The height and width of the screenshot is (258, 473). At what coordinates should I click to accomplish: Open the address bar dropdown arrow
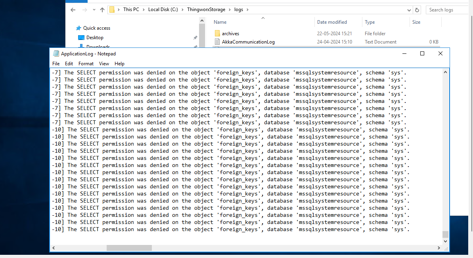point(409,9)
